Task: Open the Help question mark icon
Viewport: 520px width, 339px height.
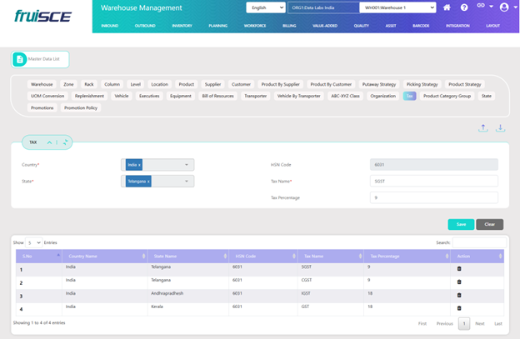Action: click(464, 7)
